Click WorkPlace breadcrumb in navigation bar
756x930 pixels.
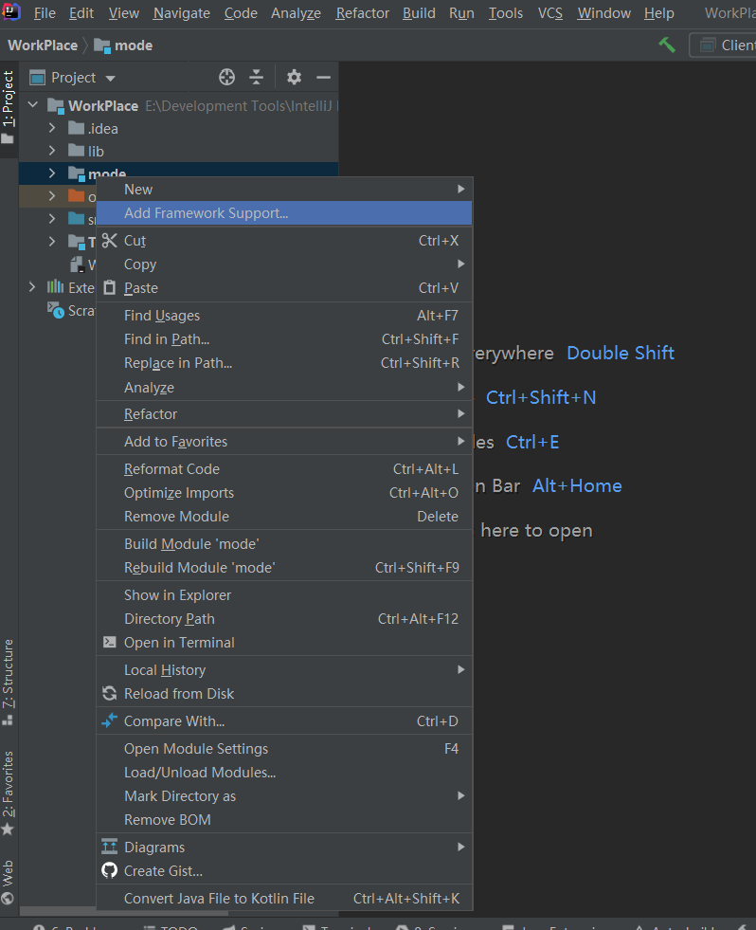click(43, 46)
